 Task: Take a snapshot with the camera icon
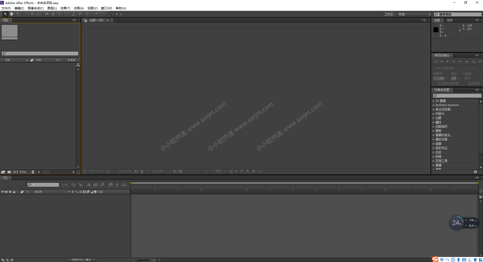point(136,171)
